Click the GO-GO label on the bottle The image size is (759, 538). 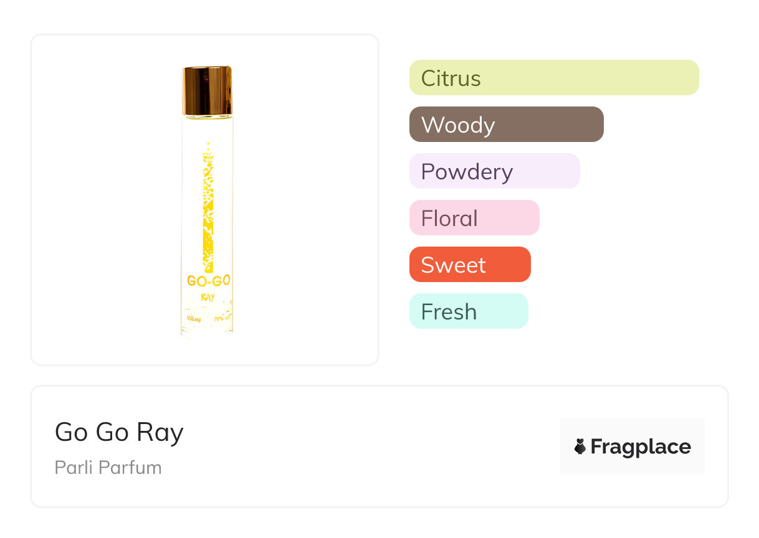pos(208,281)
